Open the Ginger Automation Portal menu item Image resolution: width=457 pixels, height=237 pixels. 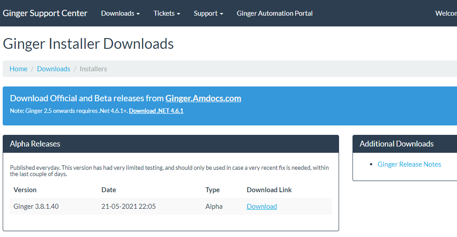[274, 13]
